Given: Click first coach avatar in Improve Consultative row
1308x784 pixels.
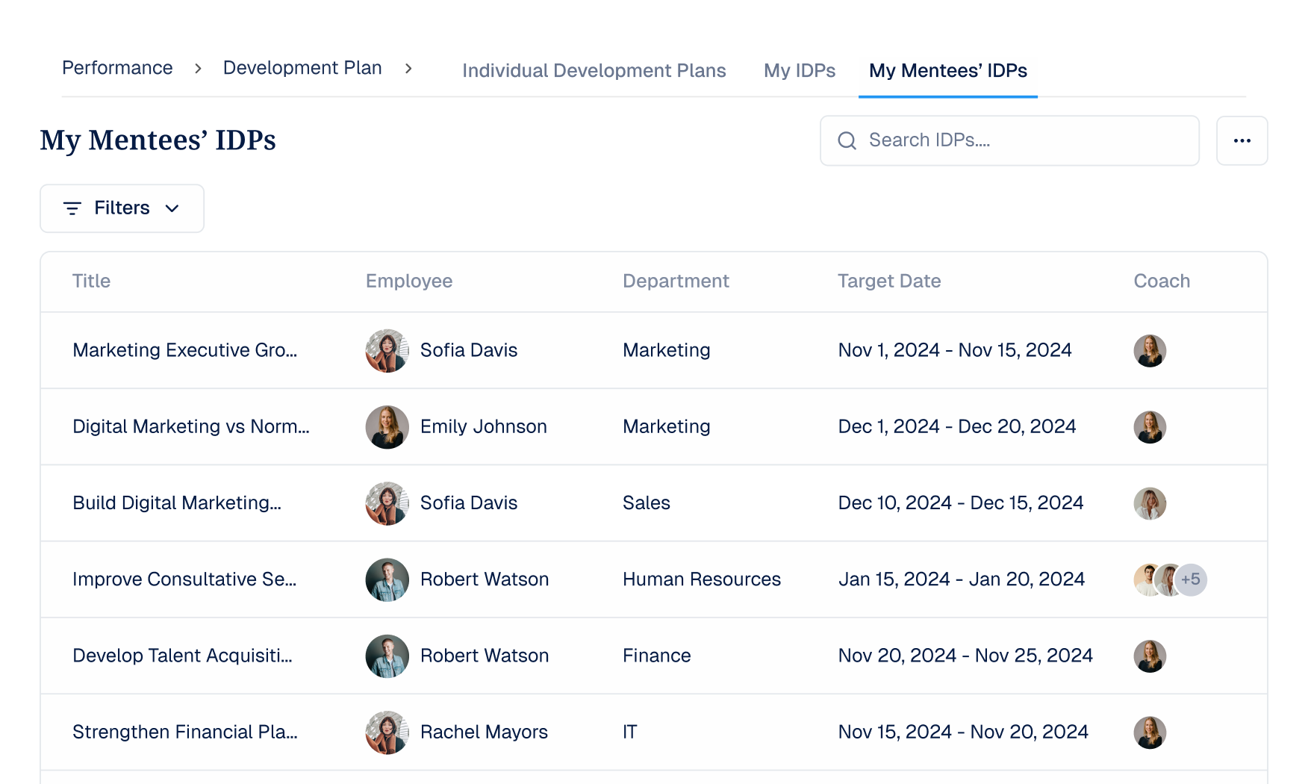Looking at the screenshot, I should coord(1145,579).
